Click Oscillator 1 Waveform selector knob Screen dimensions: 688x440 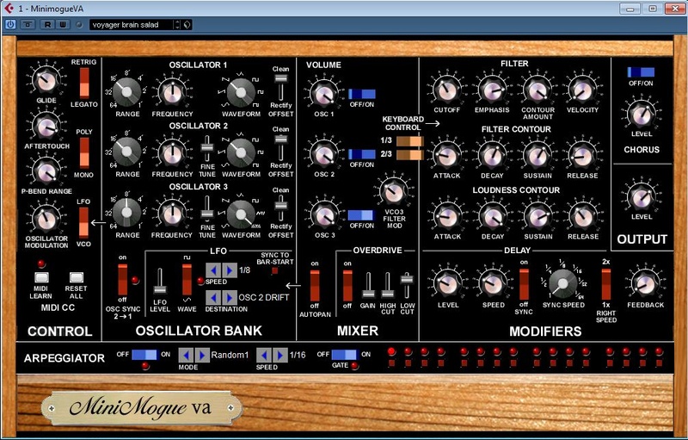241,92
